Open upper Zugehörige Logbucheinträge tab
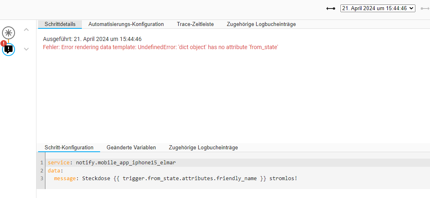The height and width of the screenshot is (198, 430). tap(261, 24)
